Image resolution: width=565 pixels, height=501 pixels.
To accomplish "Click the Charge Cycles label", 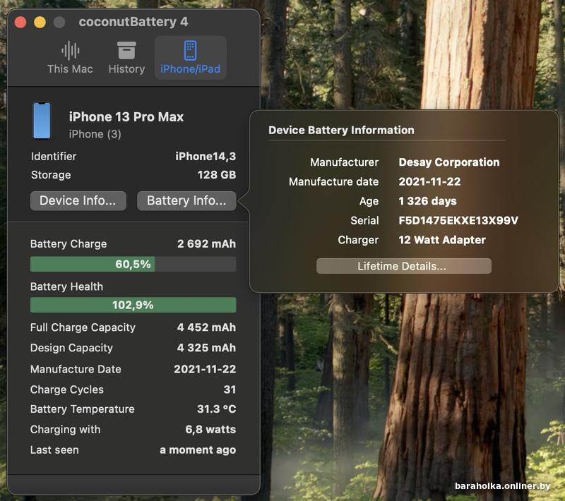I will (66, 390).
